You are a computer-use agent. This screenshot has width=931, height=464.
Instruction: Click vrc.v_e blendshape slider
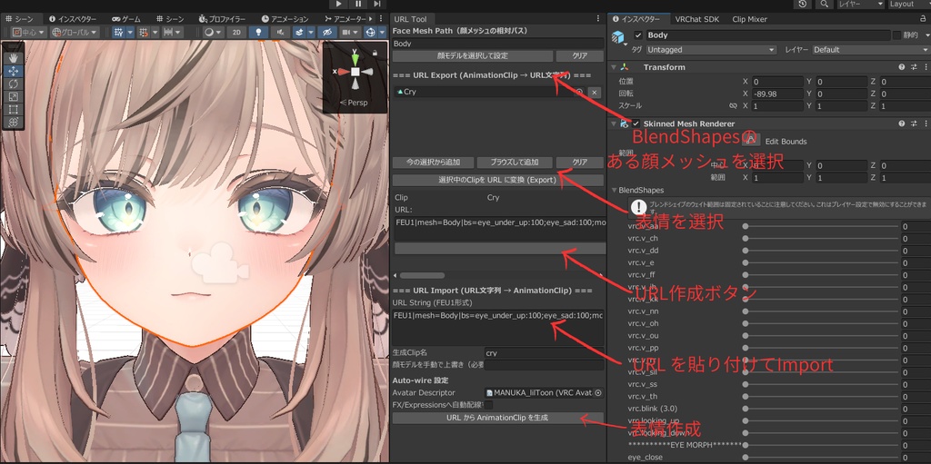(x=821, y=262)
